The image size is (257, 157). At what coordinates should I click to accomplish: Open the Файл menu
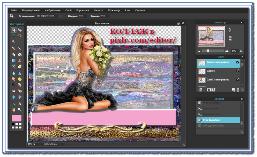pos(14,10)
